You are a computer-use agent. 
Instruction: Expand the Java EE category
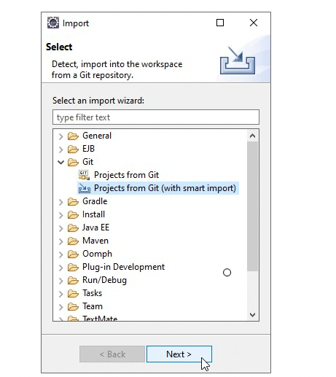(x=61, y=228)
